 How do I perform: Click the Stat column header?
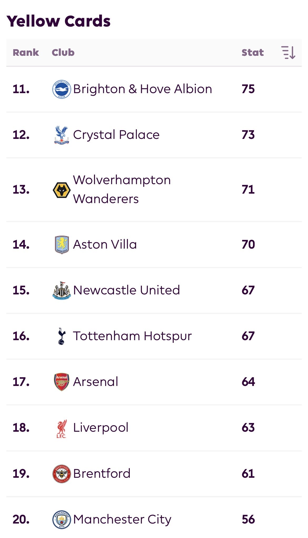252,52
